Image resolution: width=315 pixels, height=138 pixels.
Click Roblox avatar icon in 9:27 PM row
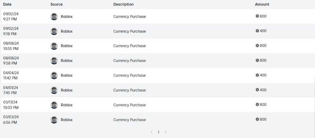pos(54,16)
